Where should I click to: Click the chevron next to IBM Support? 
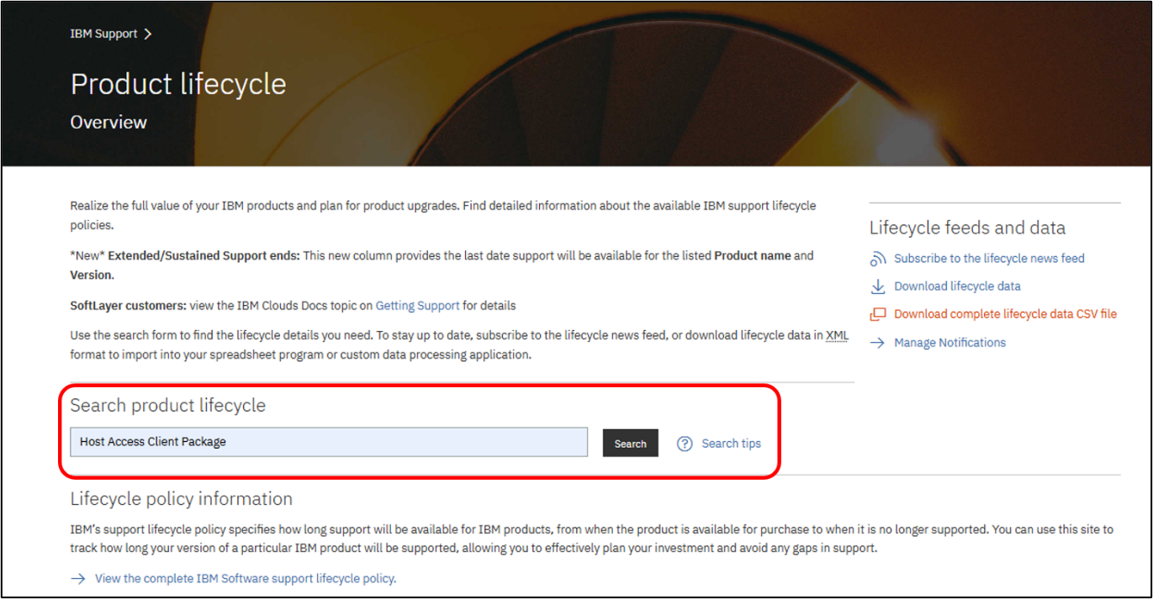[148, 34]
